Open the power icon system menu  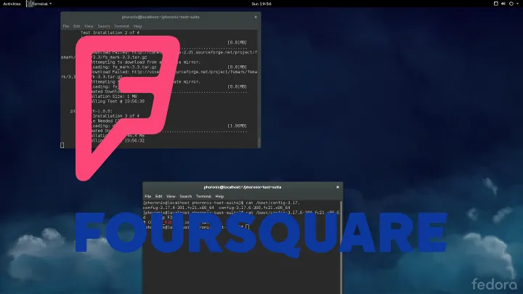(513, 4)
